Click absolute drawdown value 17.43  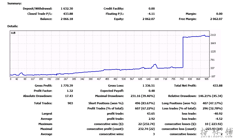[x=69, y=96]
